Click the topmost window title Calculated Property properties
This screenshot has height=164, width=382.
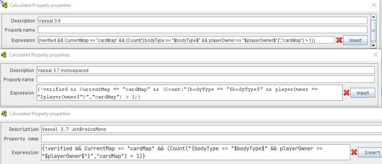pos(40,5)
